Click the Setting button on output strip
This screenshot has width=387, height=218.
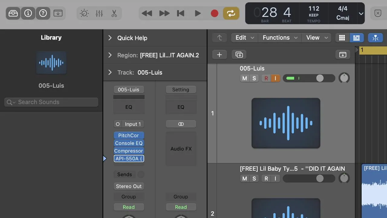coord(180,90)
